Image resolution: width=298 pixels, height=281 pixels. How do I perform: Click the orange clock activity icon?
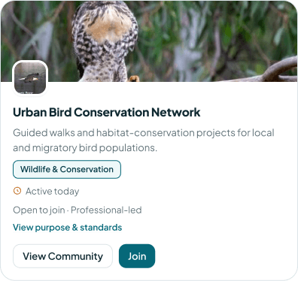pyautogui.click(x=17, y=191)
